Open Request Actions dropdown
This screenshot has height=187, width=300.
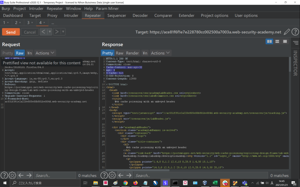[x=45, y=53]
